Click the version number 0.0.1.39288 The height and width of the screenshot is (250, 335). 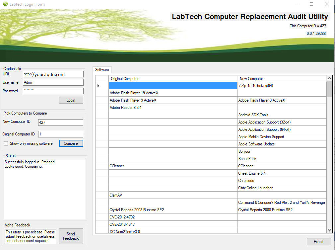click(316, 33)
